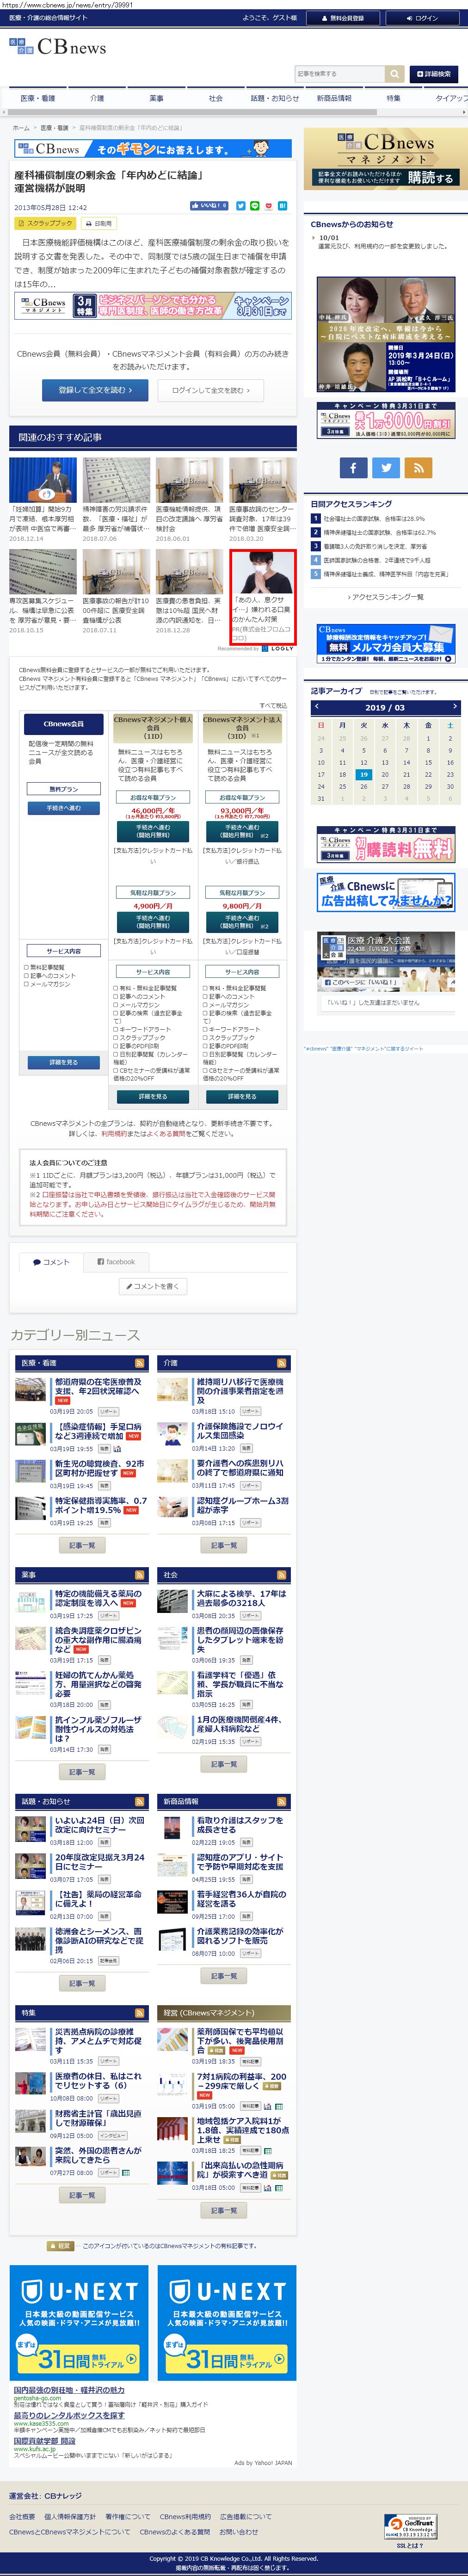Open アクセスランキング一覧 link
This screenshot has width=468, height=2576.
coord(385,597)
